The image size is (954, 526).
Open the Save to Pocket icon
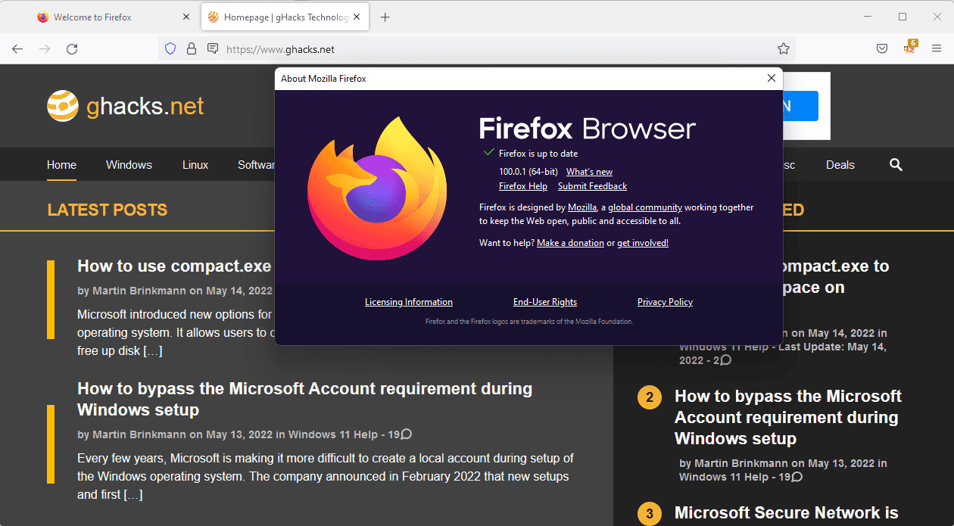coord(882,49)
